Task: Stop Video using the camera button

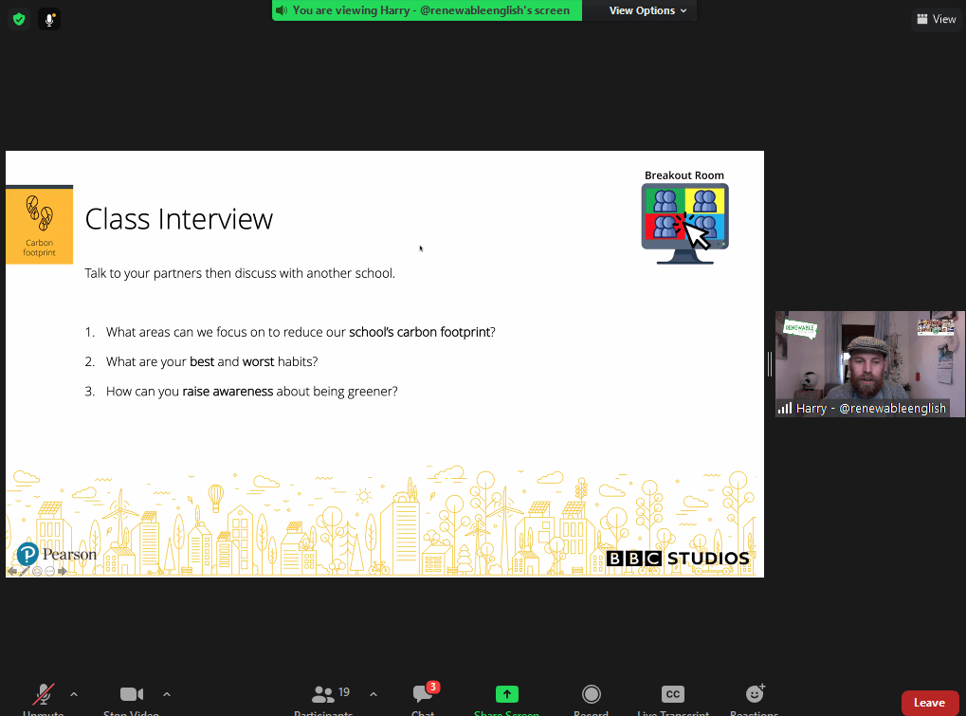Action: pyautogui.click(x=131, y=697)
